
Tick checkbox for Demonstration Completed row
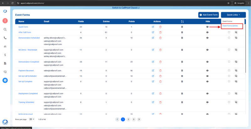click(x=229, y=62)
